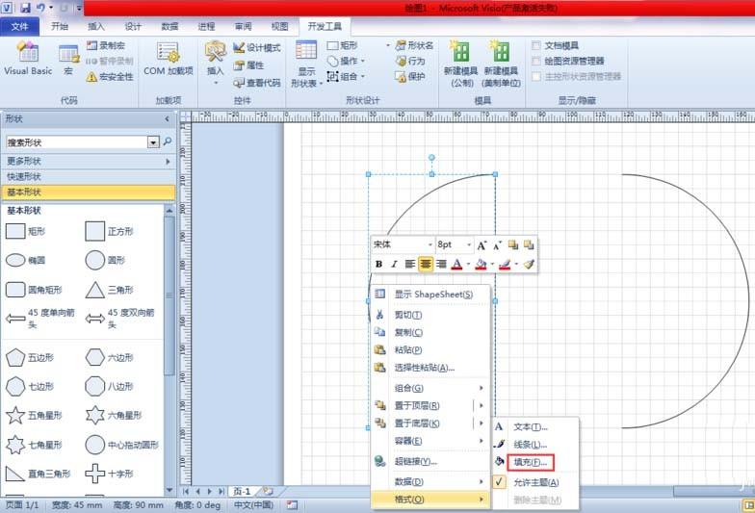This screenshot has width=755, height=513.
Task: Open control 属性 properties
Action: click(248, 65)
